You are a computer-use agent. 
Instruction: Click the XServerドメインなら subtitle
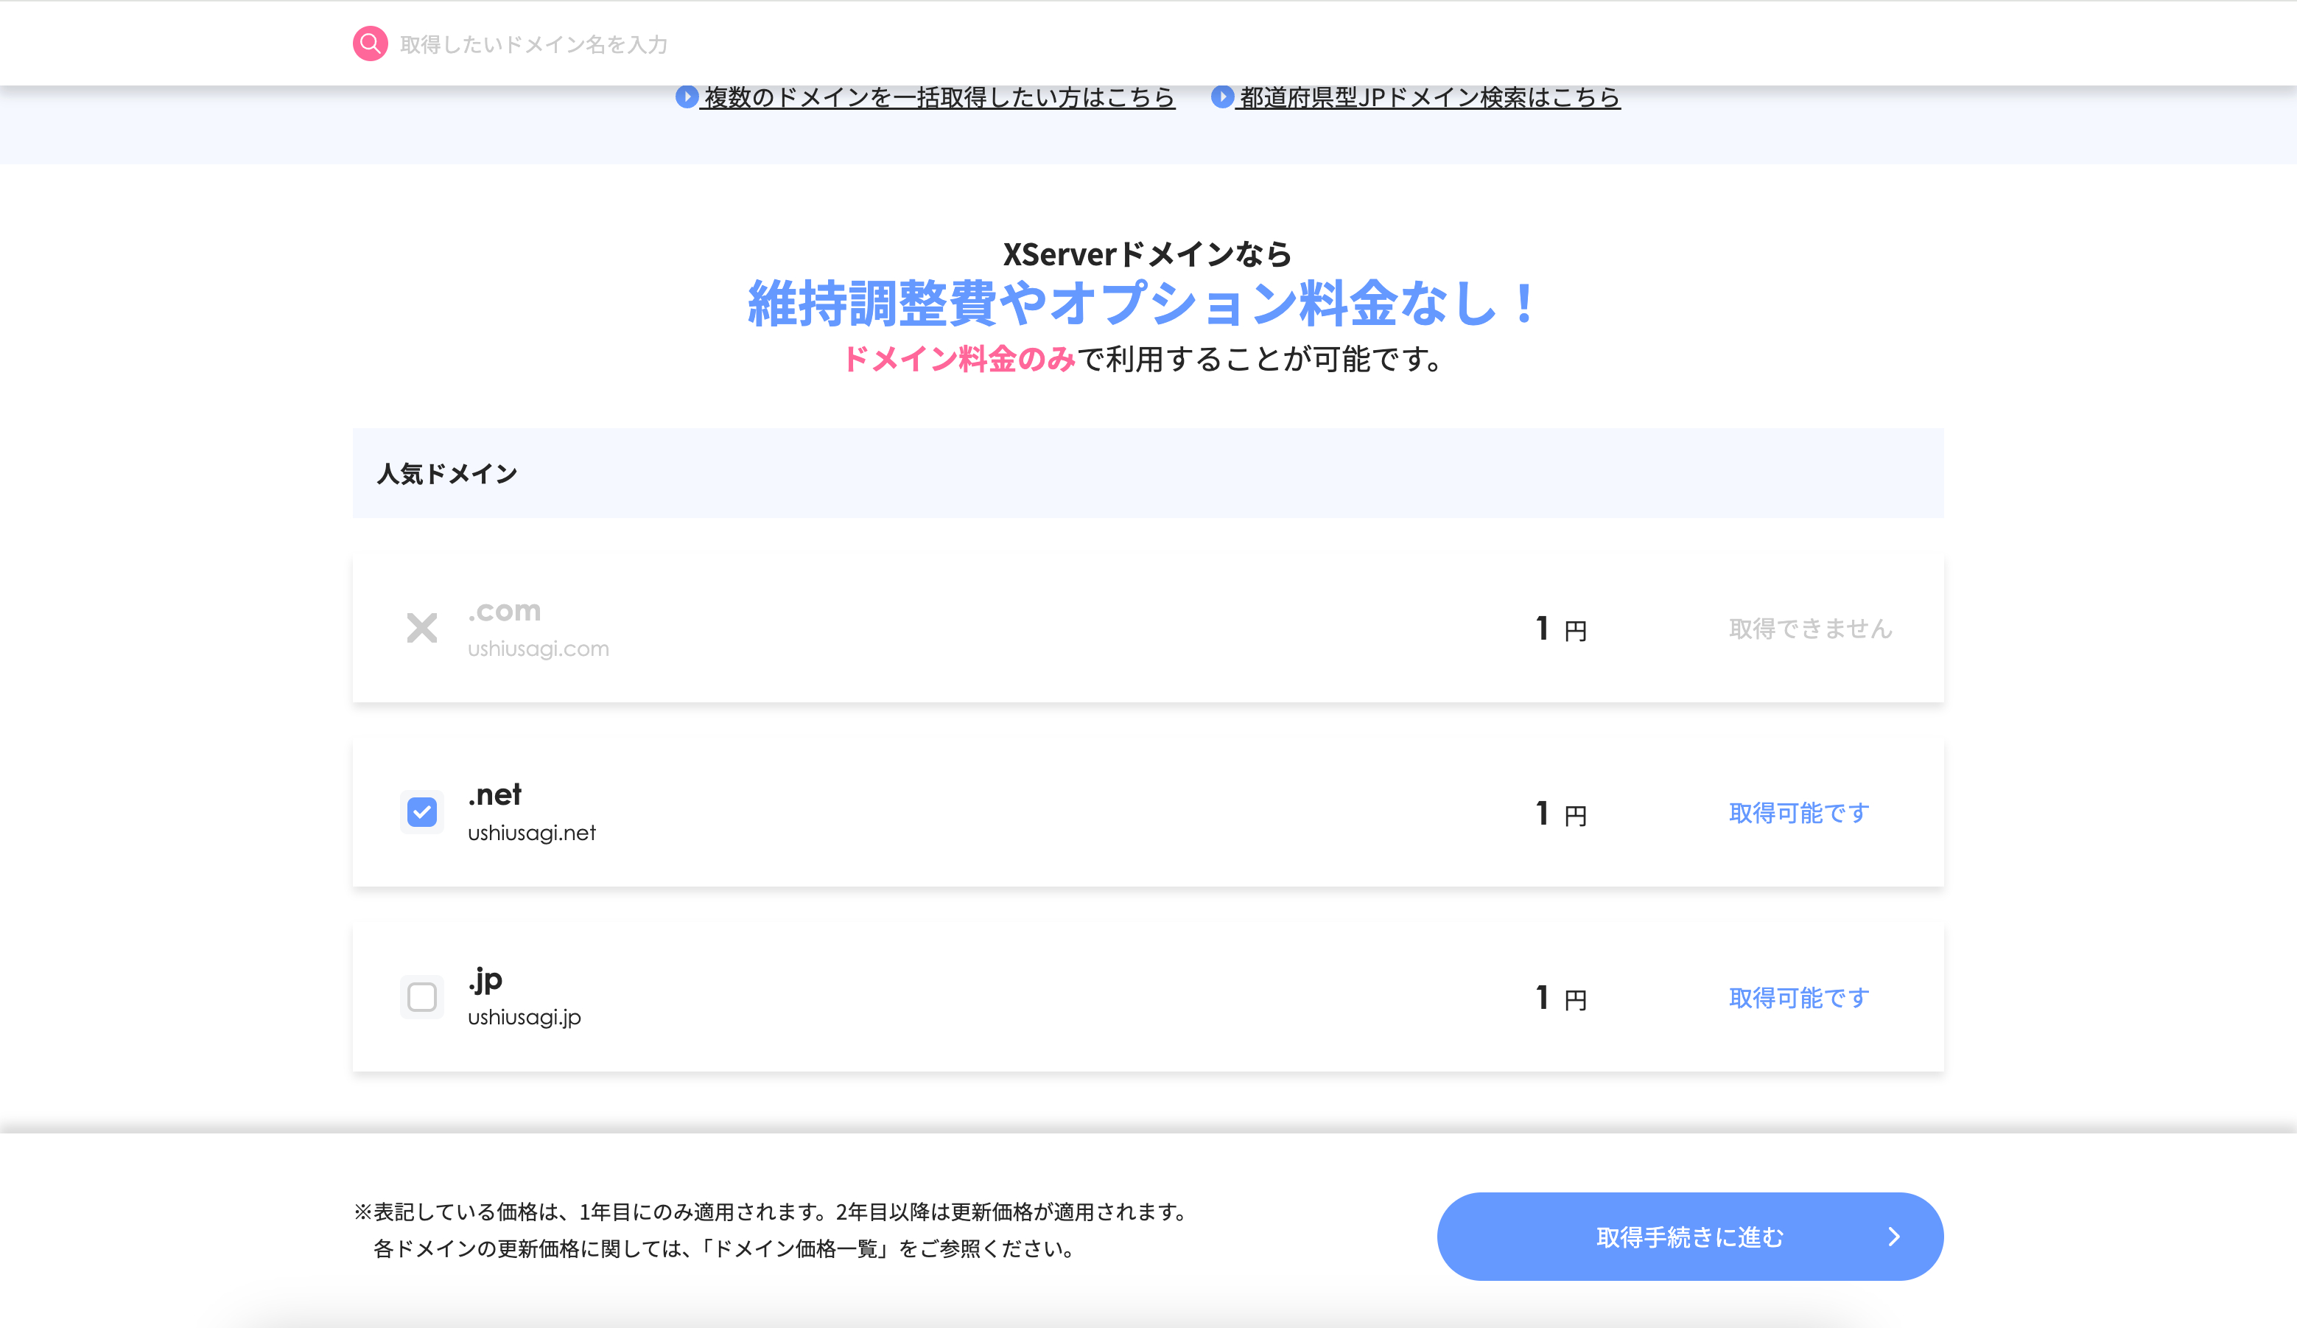(x=1148, y=254)
